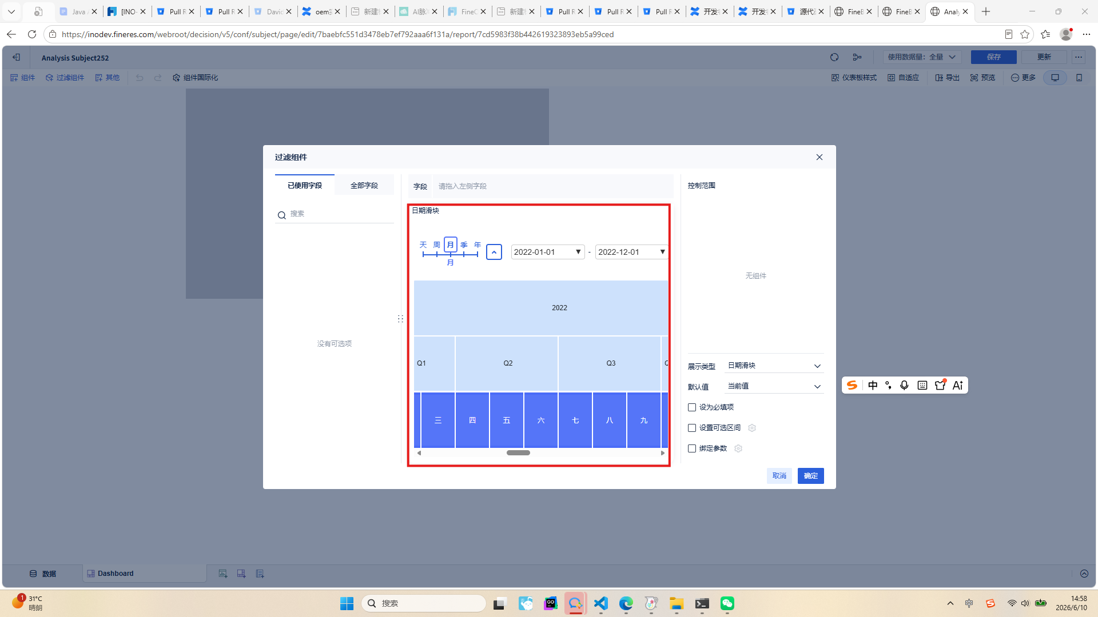Viewport: 1098px width, 617px height.
Task: Close the 过滤组件 dialog
Action: (x=819, y=157)
